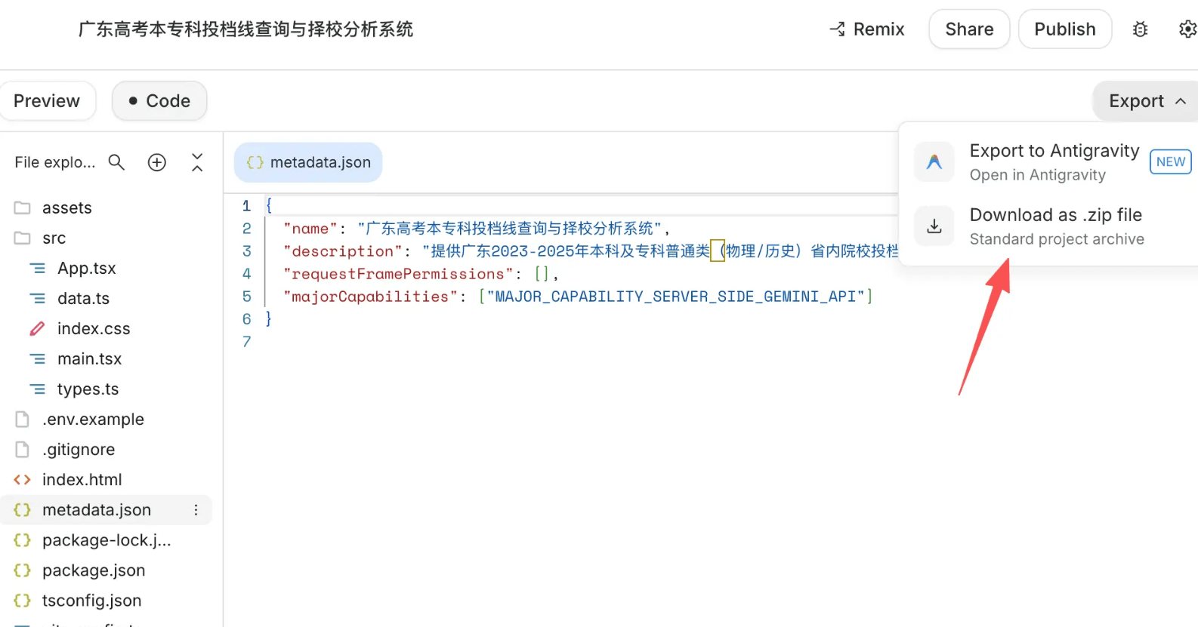Click line number 1 in editor
The height and width of the screenshot is (627, 1198).
tap(246, 206)
